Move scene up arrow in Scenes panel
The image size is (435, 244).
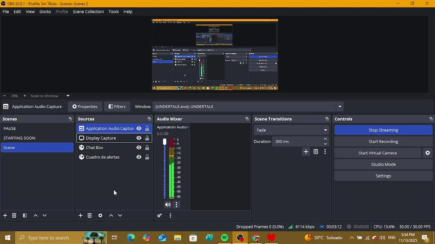click(x=36, y=216)
